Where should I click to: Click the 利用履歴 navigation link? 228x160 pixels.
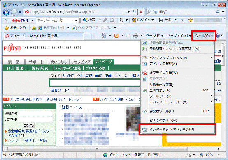pos(15,68)
